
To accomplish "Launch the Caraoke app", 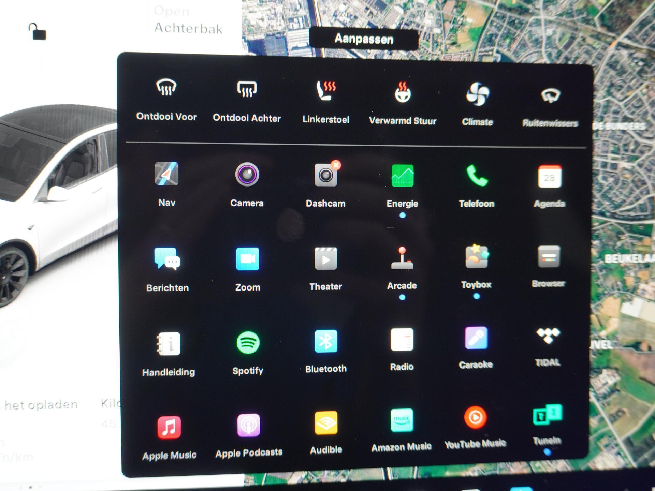I will 476,338.
